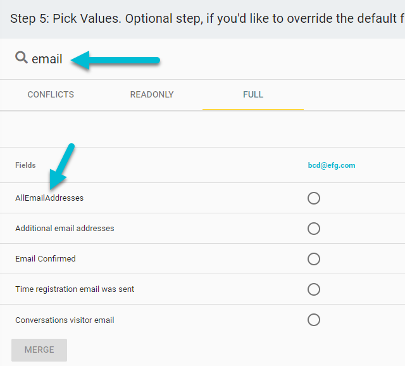Open the bcd@efg.com column link
Viewport: 405px width, 366px height.
[x=332, y=165]
